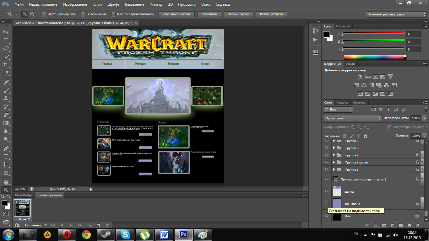Viewport: 429px width, 241px height.
Task: Enable the 'Масшт. перетаскиванием' checkbox
Action: [x=113, y=14]
